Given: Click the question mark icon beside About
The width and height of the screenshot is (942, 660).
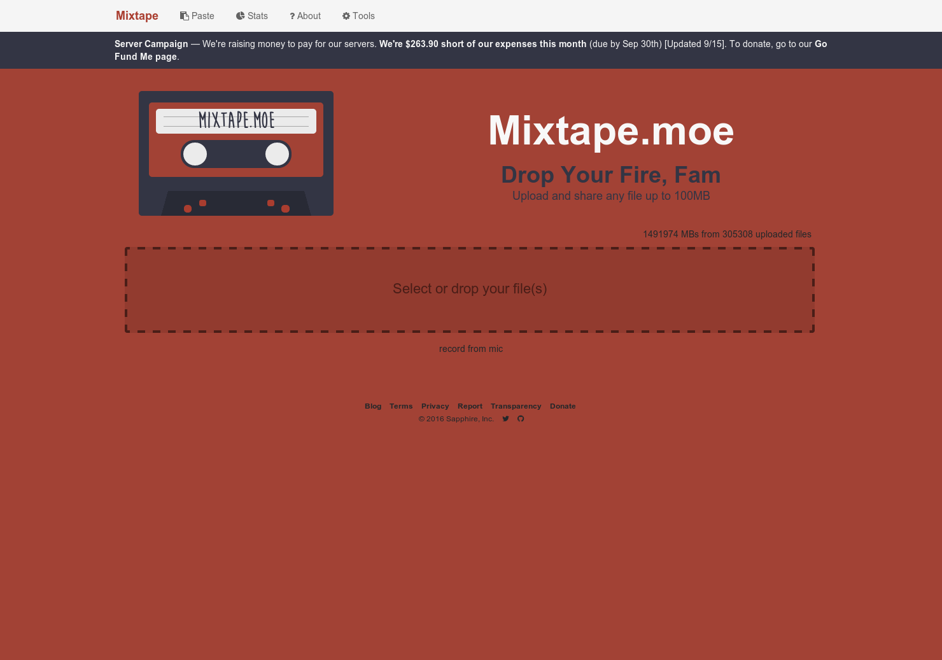Looking at the screenshot, I should 292,16.
